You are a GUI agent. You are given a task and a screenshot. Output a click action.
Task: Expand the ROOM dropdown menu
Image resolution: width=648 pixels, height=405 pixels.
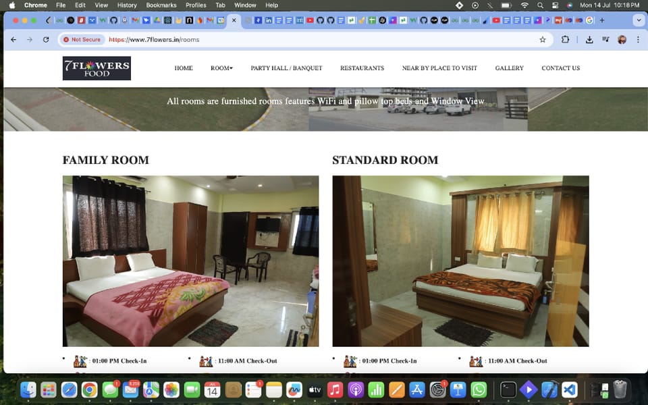click(x=221, y=68)
